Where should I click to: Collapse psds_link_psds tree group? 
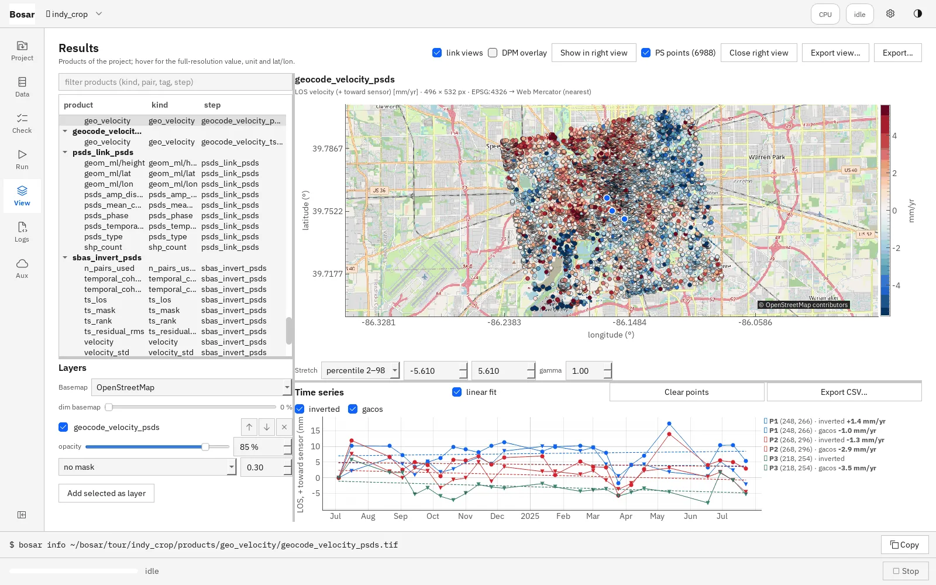click(x=65, y=152)
